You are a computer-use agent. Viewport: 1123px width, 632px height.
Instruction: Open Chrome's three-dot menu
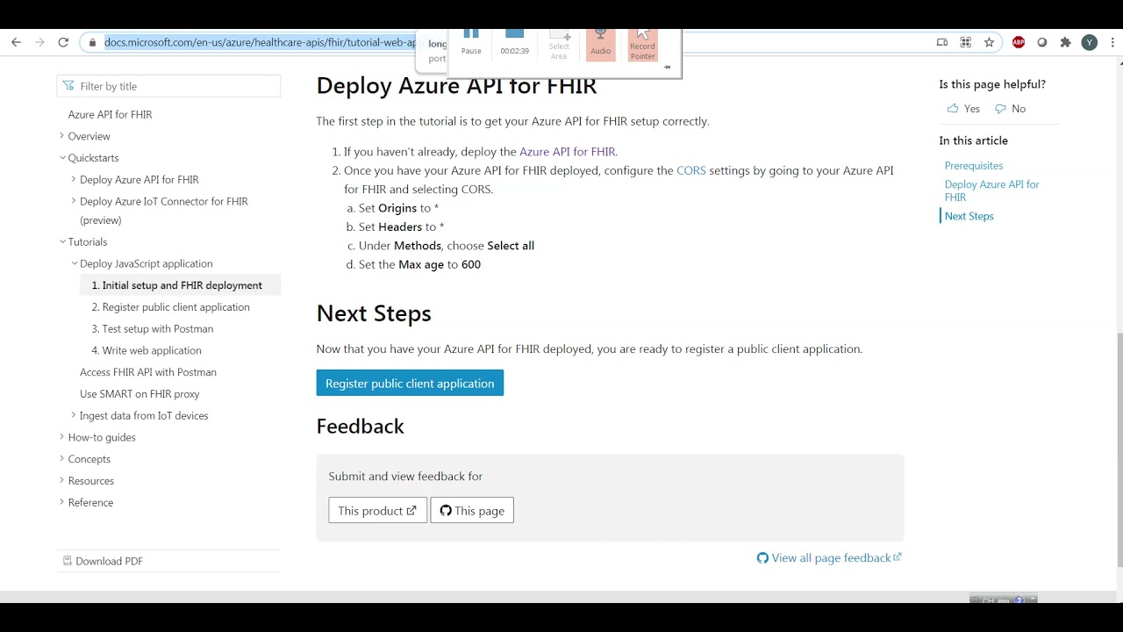[x=1112, y=42]
